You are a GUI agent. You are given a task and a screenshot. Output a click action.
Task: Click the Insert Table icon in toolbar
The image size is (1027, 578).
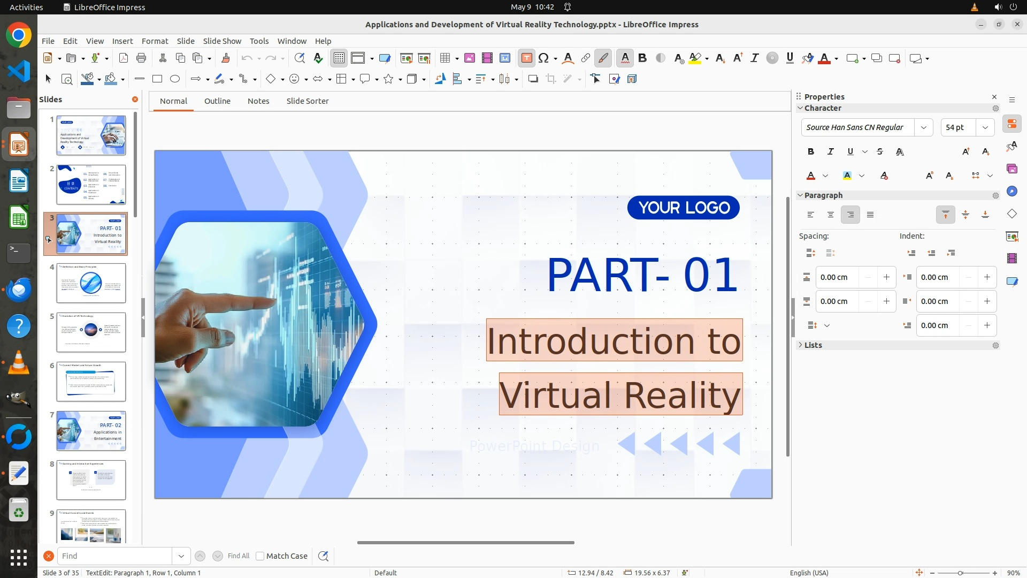coord(444,58)
